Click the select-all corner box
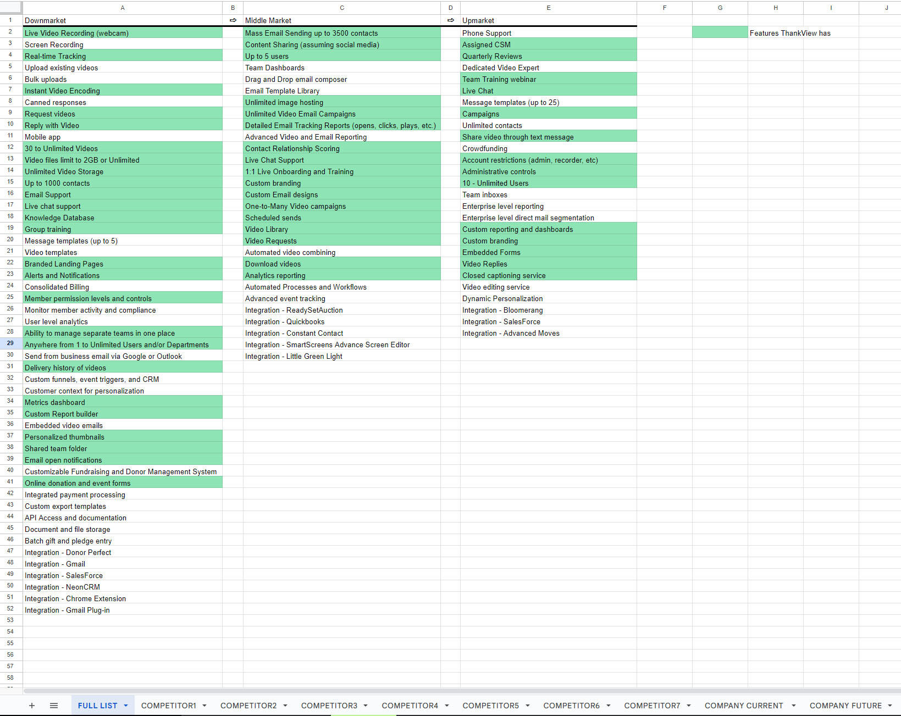901x716 pixels. tap(11, 8)
